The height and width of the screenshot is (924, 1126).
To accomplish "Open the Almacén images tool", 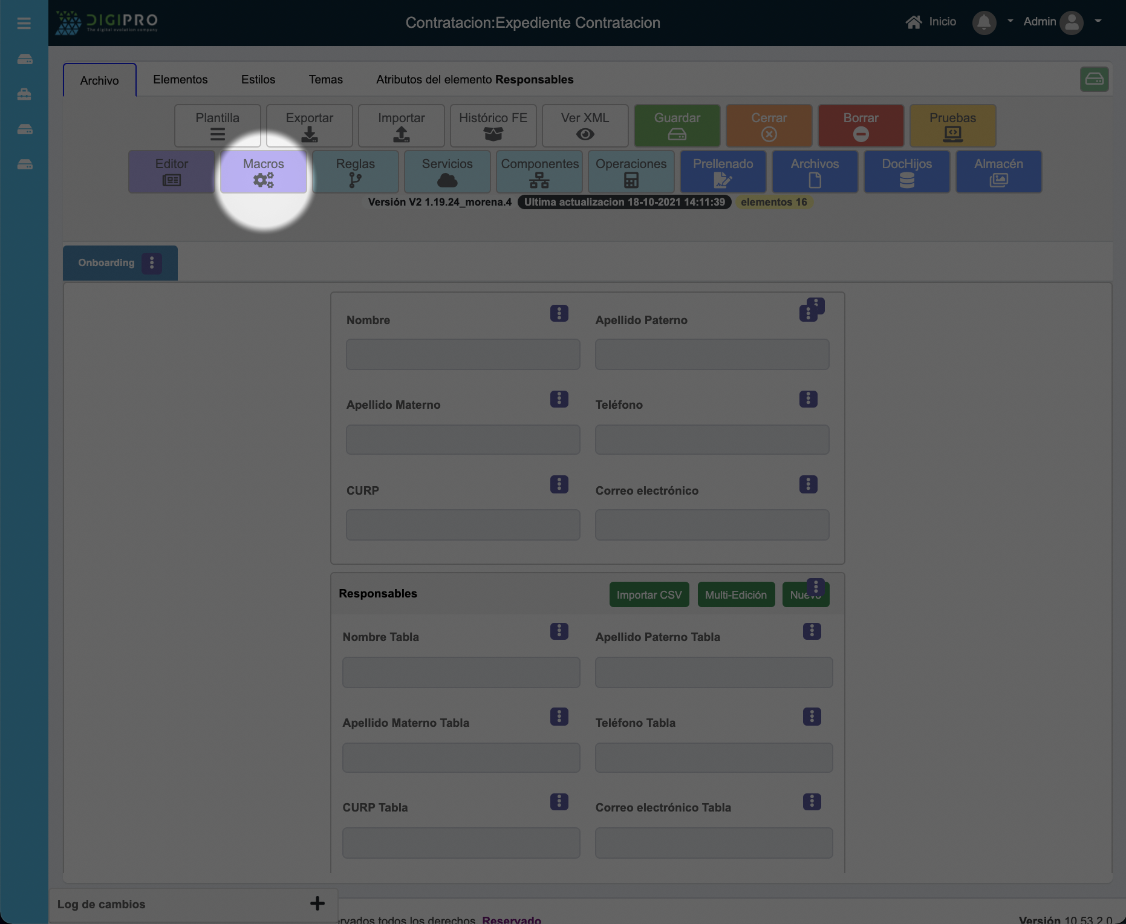I will point(998,172).
